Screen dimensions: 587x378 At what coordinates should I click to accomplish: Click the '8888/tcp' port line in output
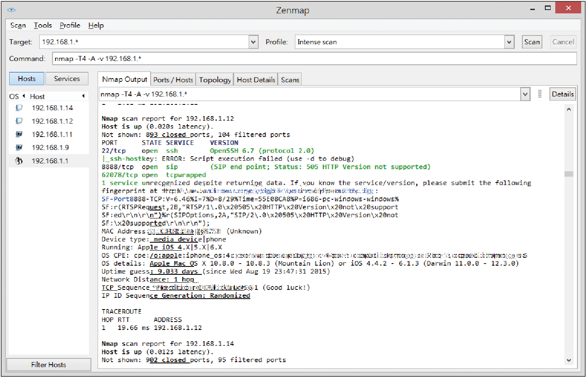[x=266, y=167]
